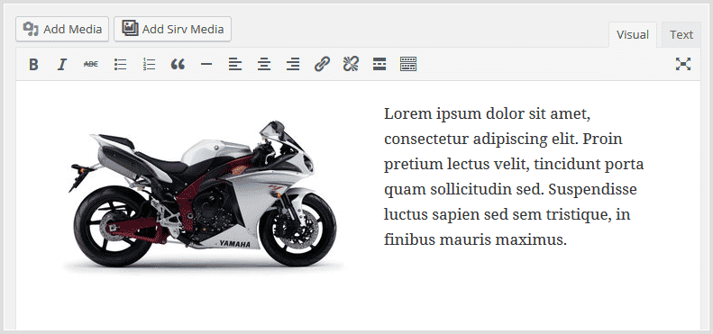Toggle italic formatting
The width and height of the screenshot is (713, 334).
coord(62,65)
